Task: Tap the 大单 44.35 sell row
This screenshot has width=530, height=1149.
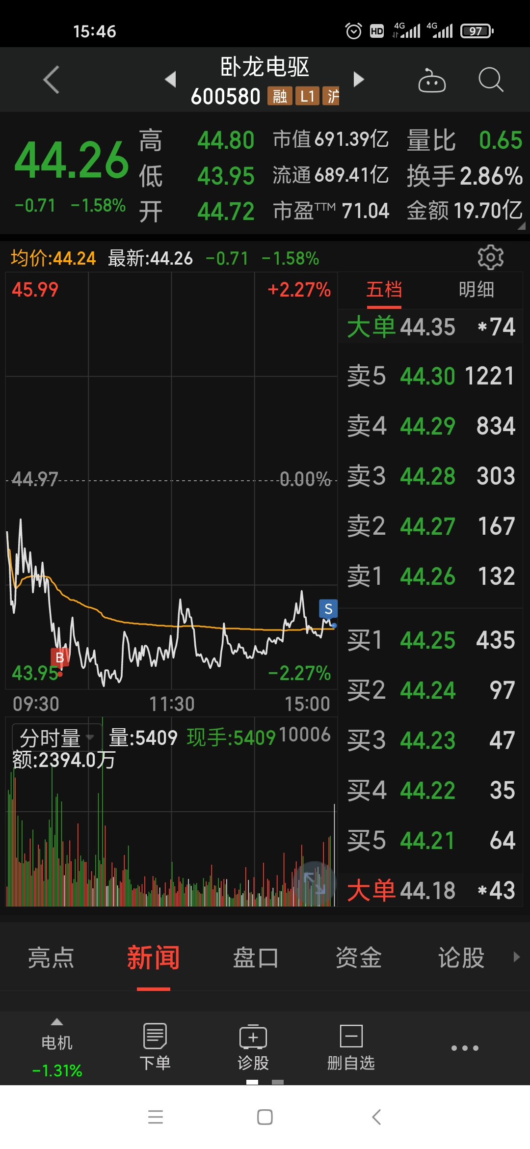Action: pyautogui.click(x=430, y=327)
